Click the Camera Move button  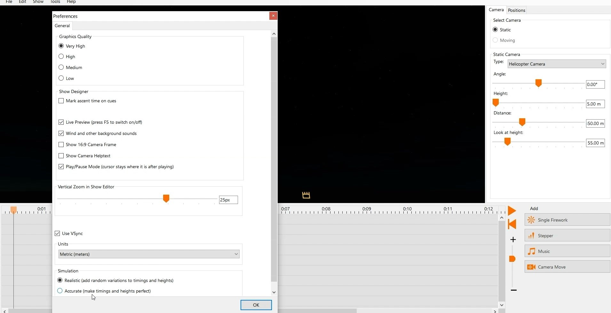[567, 267]
